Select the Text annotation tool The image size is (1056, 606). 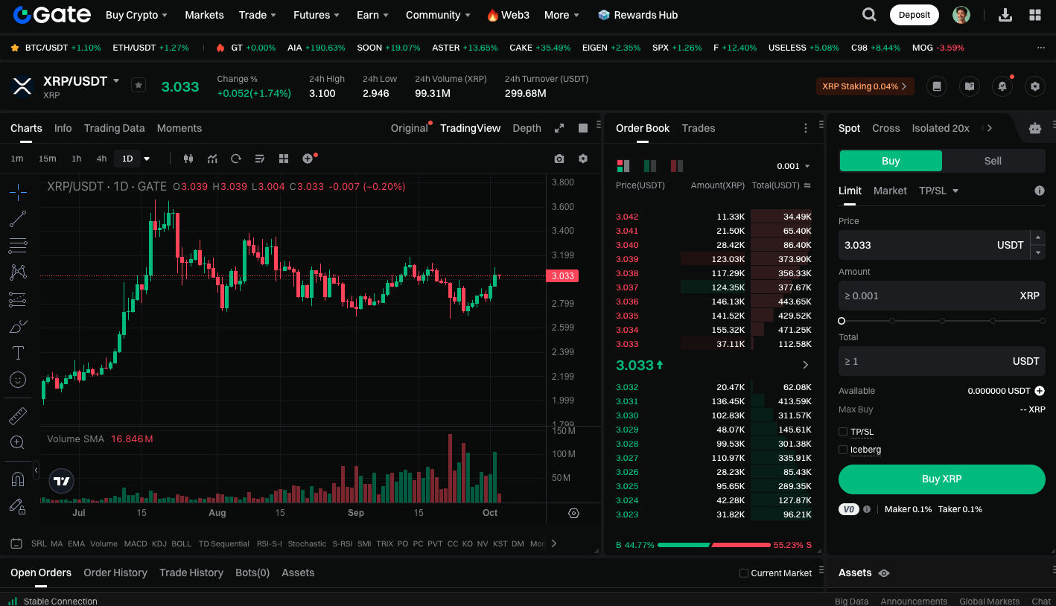point(18,353)
